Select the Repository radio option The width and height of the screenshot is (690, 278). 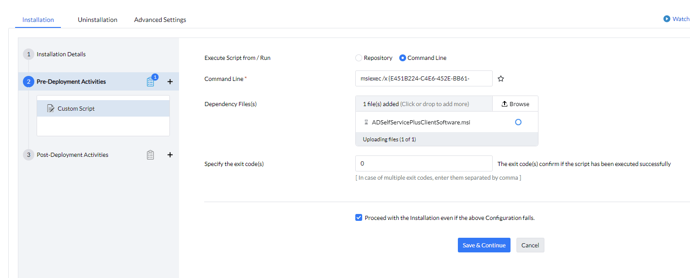click(x=359, y=58)
